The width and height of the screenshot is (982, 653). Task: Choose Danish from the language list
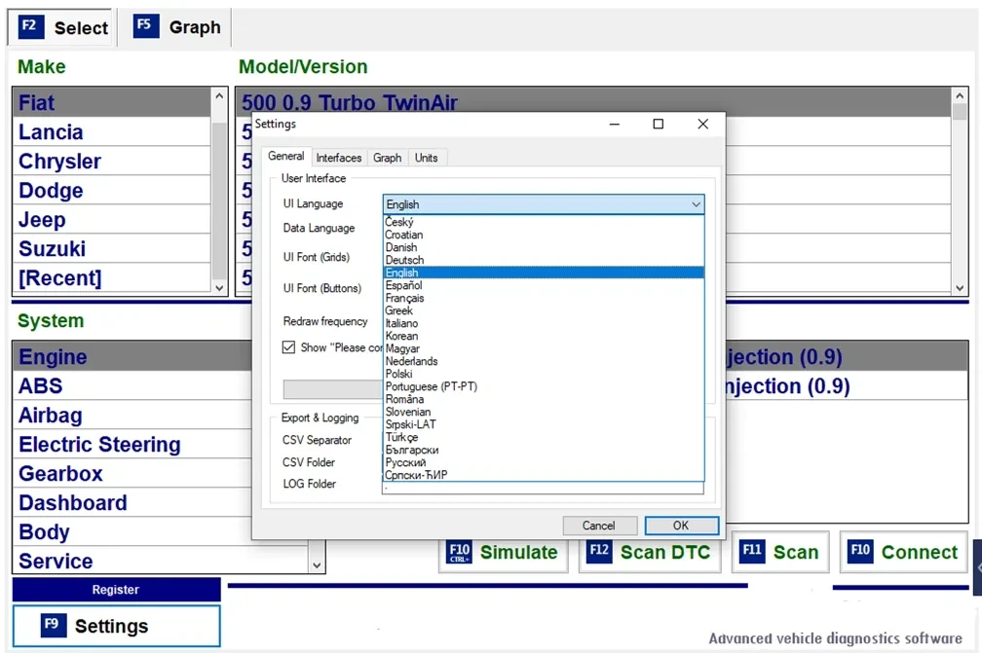543,247
